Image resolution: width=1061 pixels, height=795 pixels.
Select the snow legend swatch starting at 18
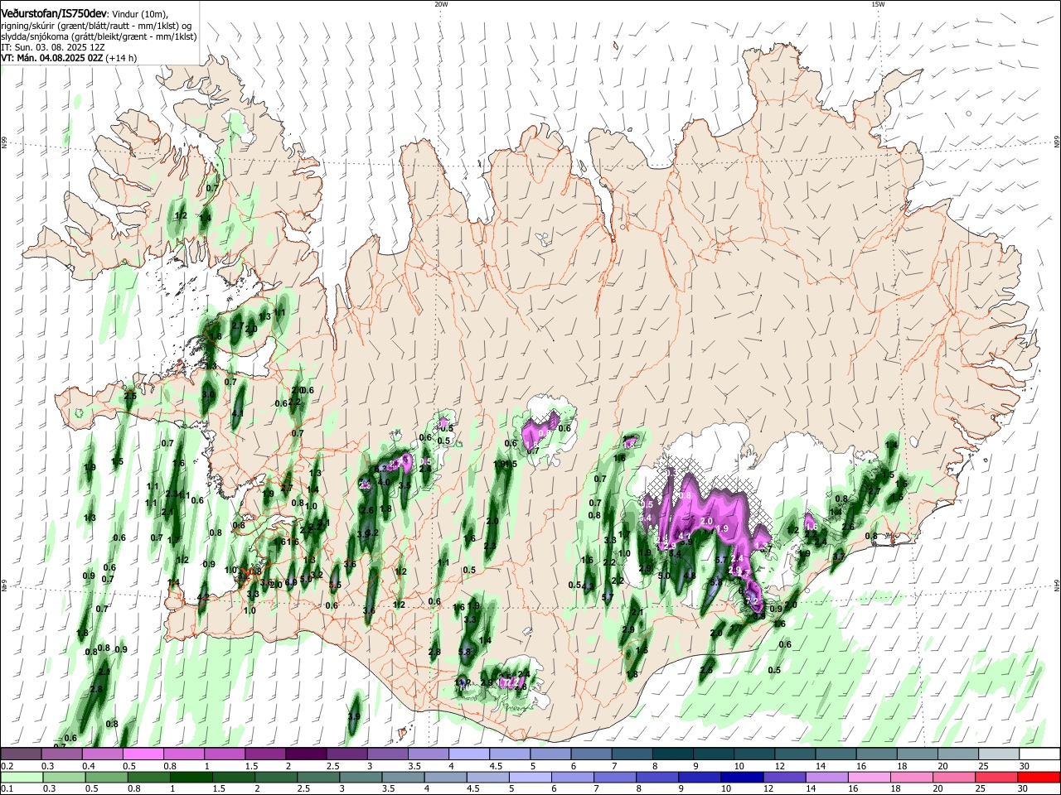pyautogui.click(x=918, y=754)
